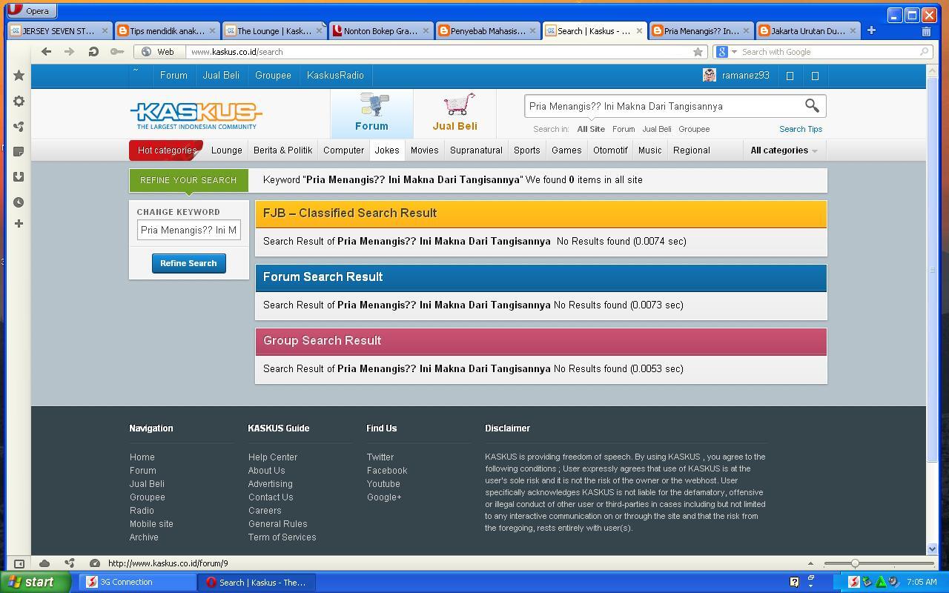Click the KASKUS logo
Viewport: 949px width, 593px height.
pos(196,115)
